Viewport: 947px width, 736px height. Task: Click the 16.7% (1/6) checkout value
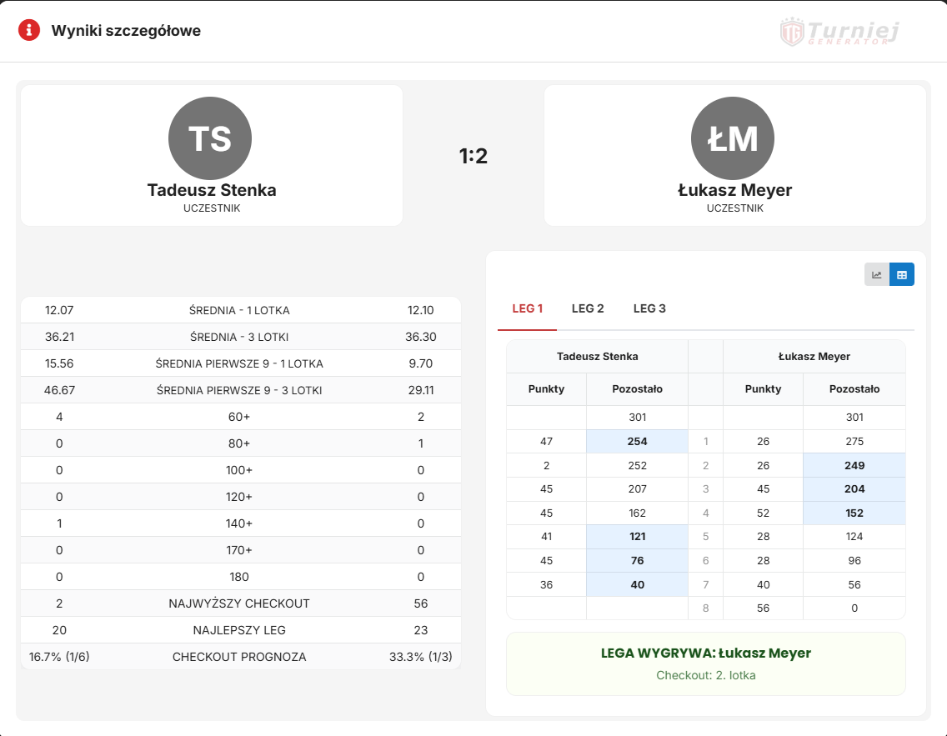click(x=59, y=656)
